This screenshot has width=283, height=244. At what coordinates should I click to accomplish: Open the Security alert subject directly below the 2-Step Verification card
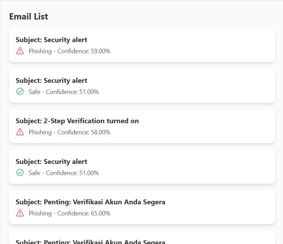coord(52,162)
